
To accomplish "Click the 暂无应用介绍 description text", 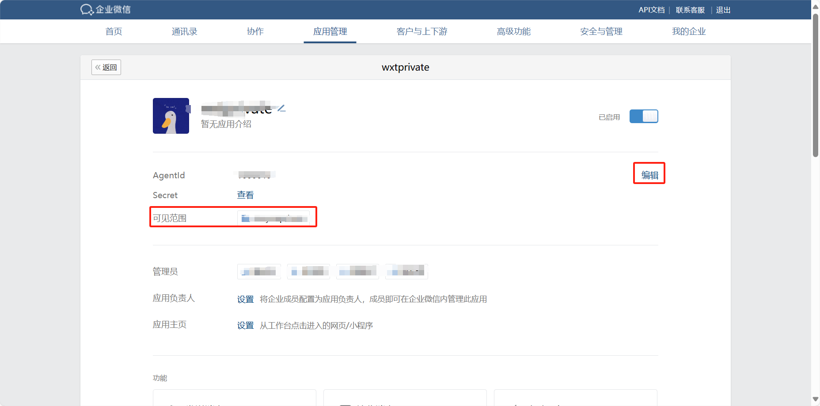I will click(226, 124).
